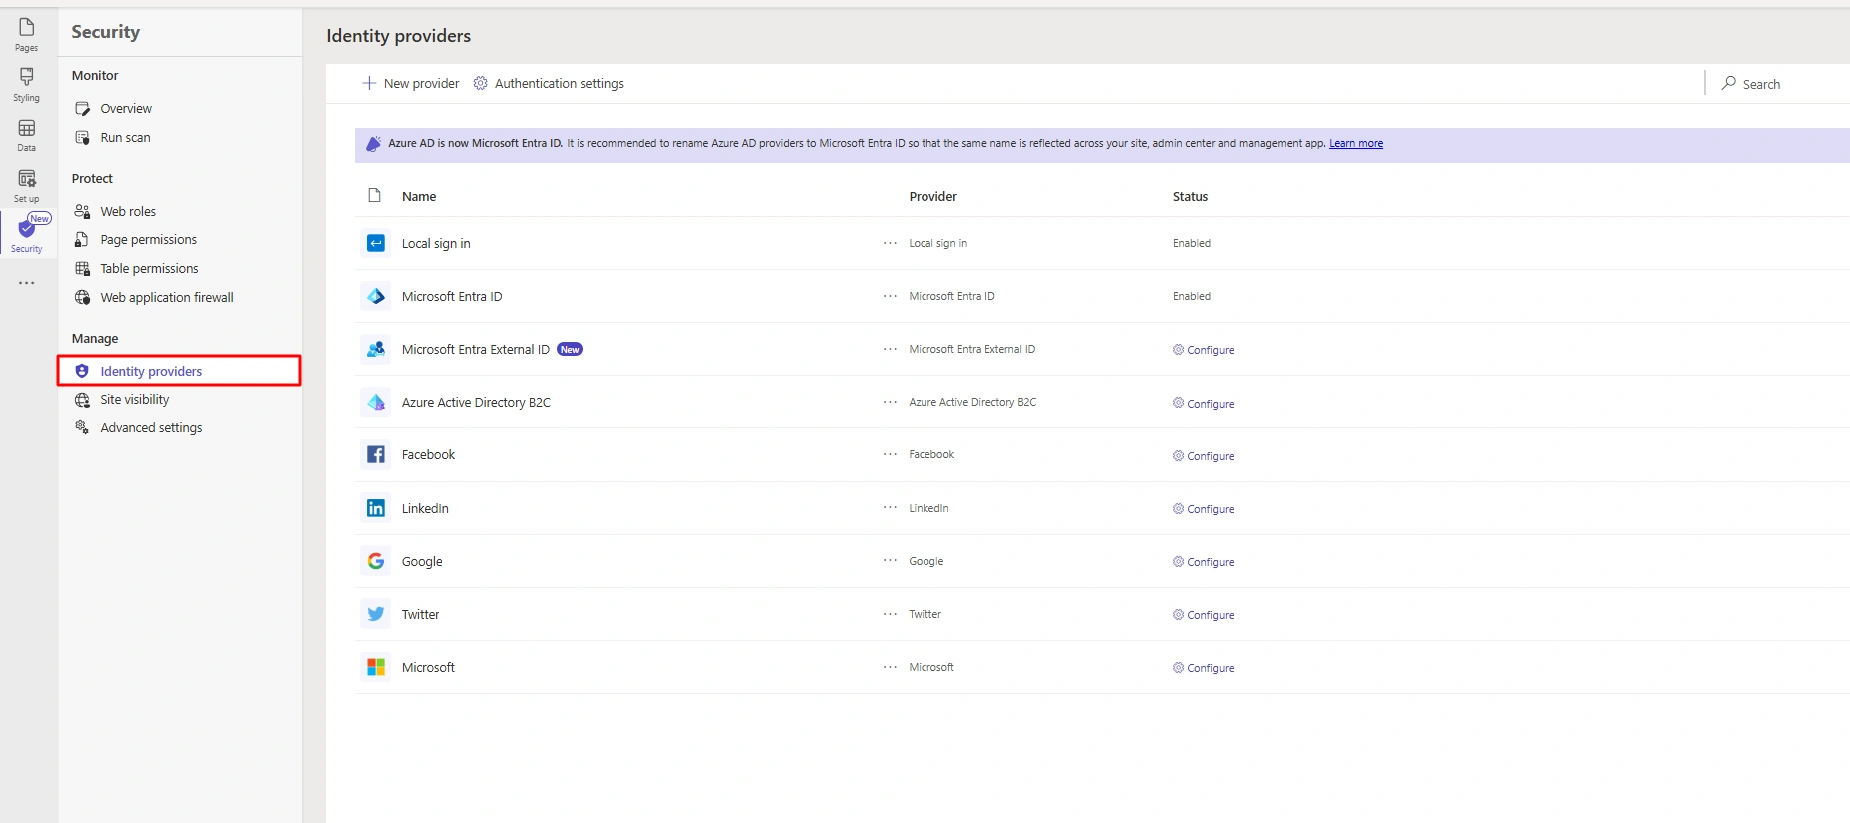Configure the LinkedIn provider
Image resolution: width=1850 pixels, height=823 pixels.
click(1204, 509)
